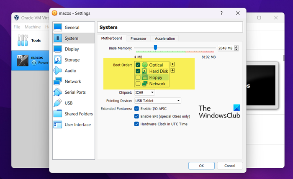This screenshot has height=179, width=293.
Task: Move boot item up with arrow button
Action: tap(172, 64)
